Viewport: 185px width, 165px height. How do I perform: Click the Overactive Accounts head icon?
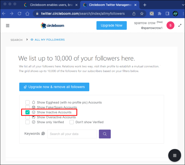pos(34,117)
